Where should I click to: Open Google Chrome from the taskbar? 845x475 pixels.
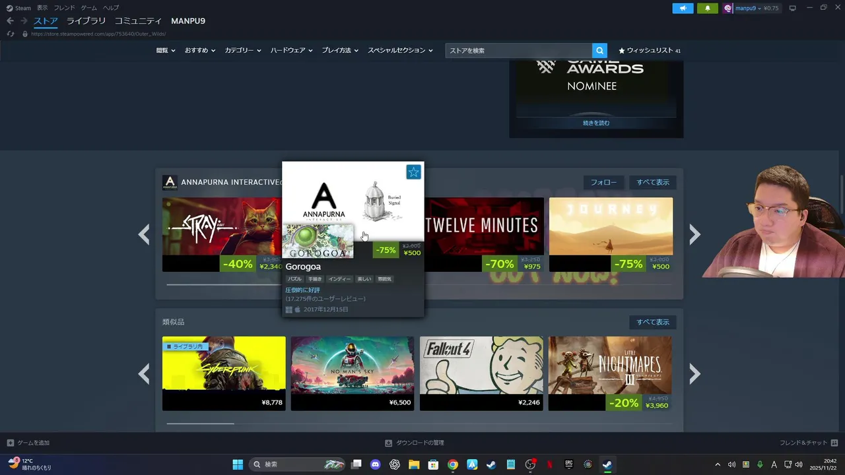(452, 464)
